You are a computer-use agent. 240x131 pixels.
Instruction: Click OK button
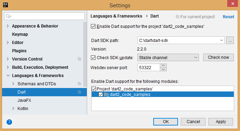point(166,122)
